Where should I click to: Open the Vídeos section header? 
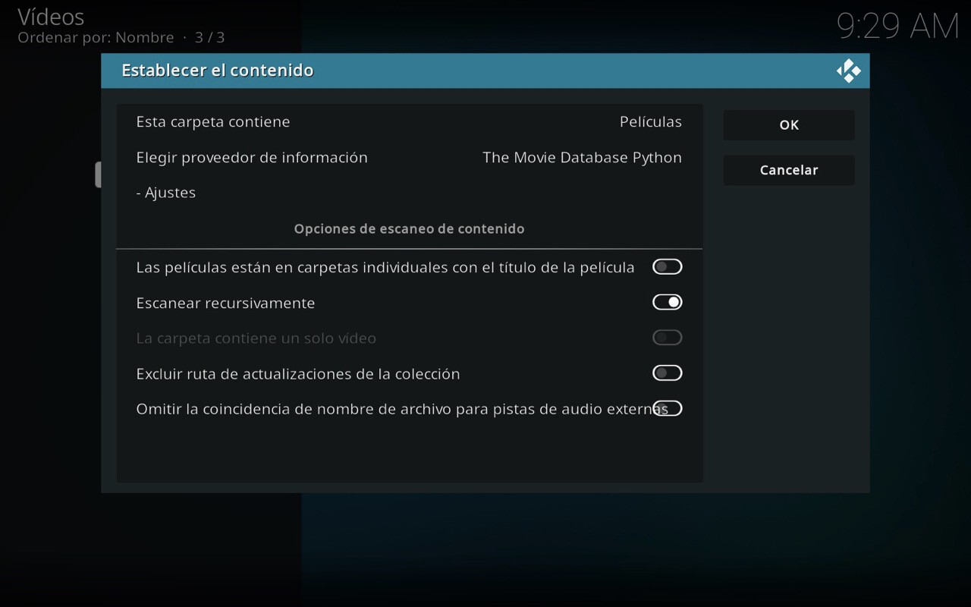(x=50, y=17)
